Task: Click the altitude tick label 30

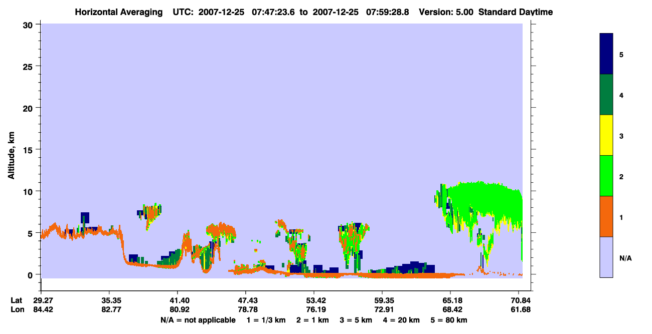Action: click(x=29, y=25)
